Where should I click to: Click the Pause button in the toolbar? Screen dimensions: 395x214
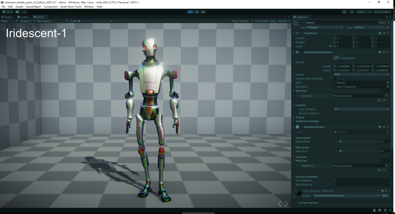point(197,12)
